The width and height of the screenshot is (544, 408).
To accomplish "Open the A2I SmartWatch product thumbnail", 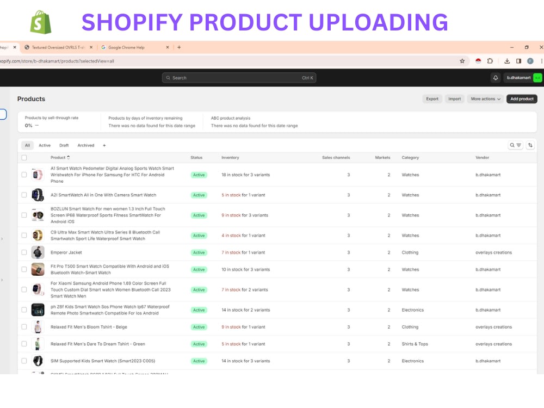I will click(38, 195).
